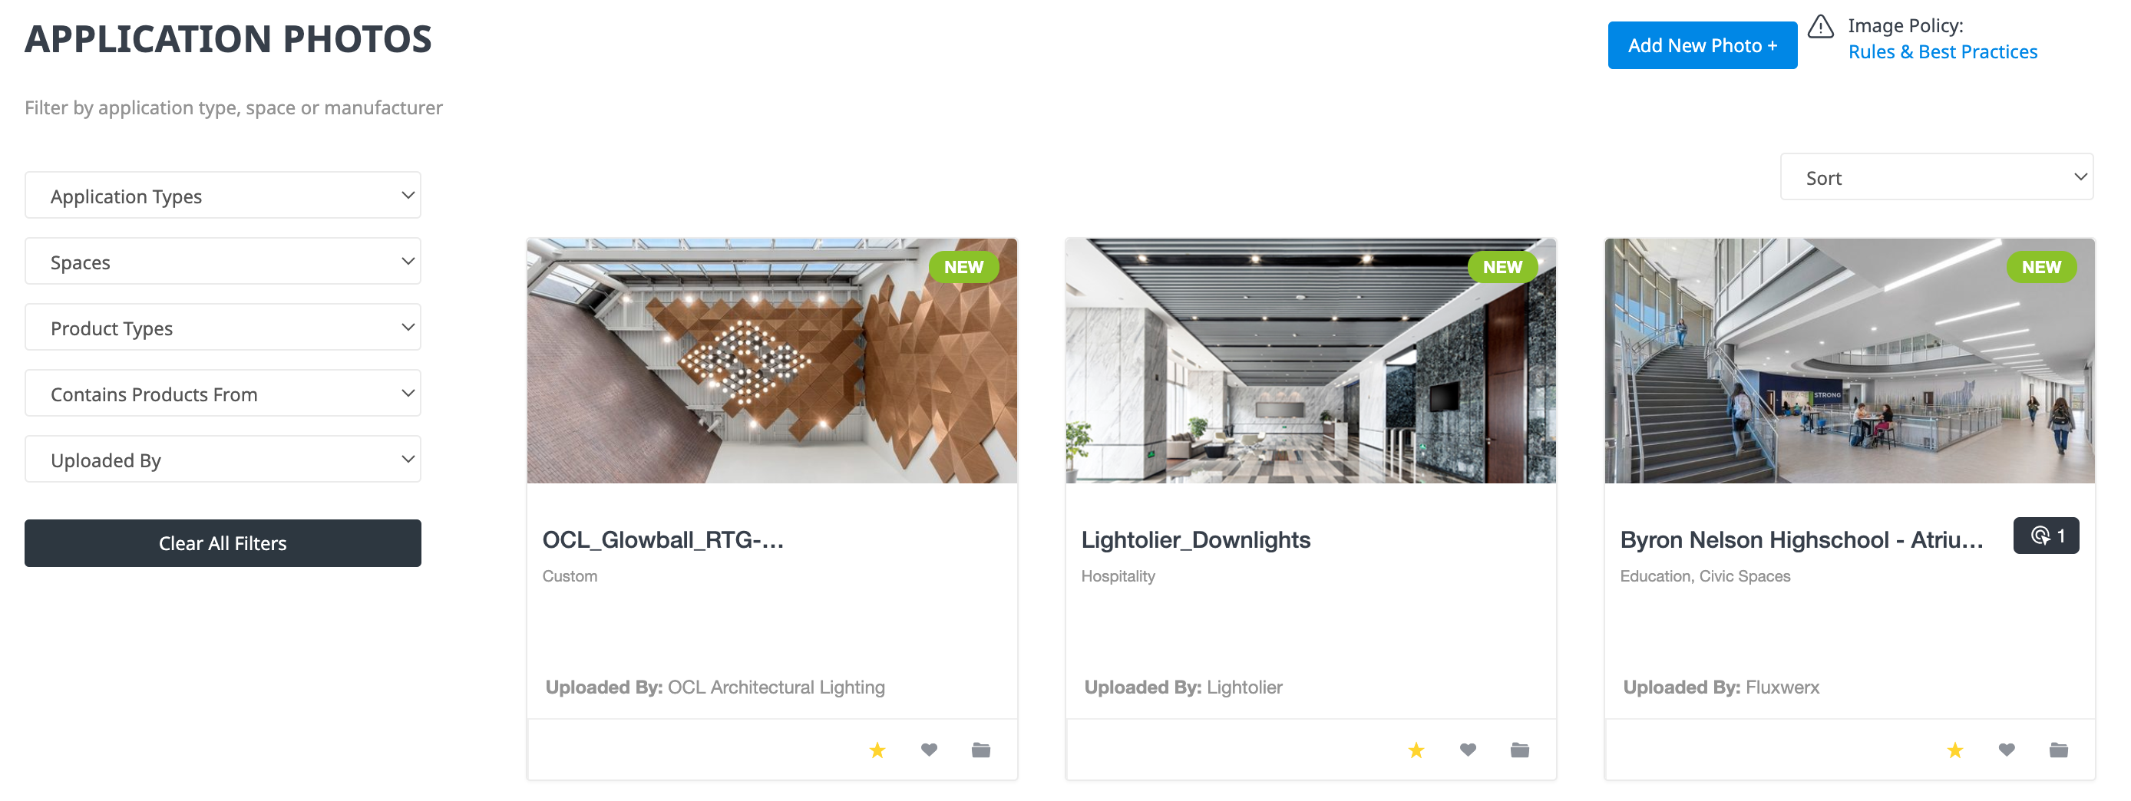The width and height of the screenshot is (2131, 801).
Task: Expand the Application Types filter
Action: 223,196
